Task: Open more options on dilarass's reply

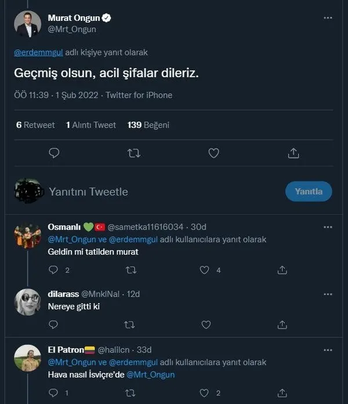Action: tap(328, 294)
